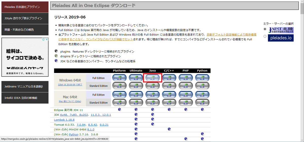The height and width of the screenshot is (142, 304).
Task: Open IntelliJ IDEA 注目の新機能 sidebar item
Action: (25, 98)
